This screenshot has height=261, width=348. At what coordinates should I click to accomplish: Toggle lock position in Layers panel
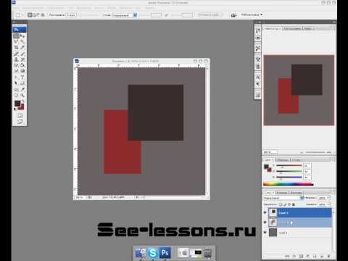(x=289, y=204)
